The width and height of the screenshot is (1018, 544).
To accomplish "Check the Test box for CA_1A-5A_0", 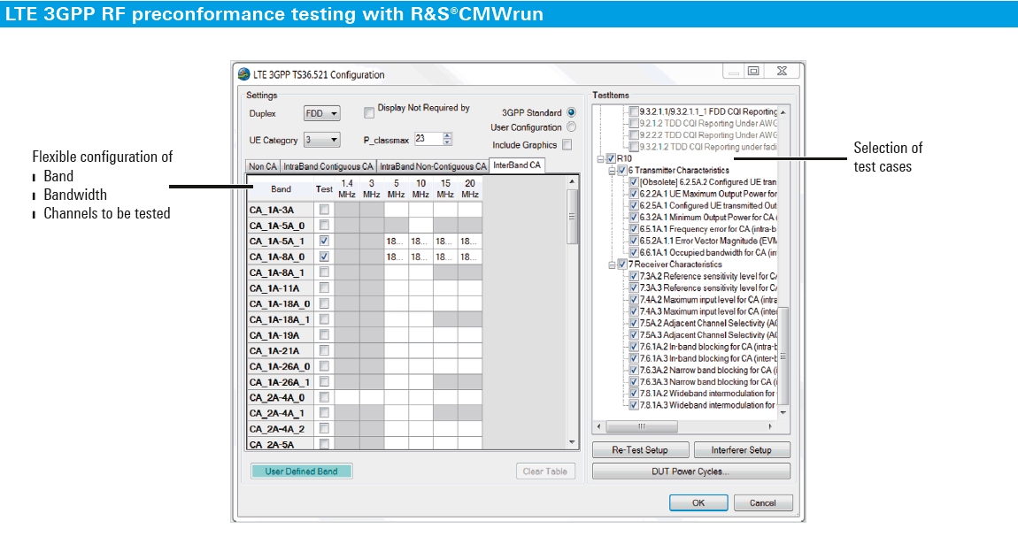I will coord(324,225).
